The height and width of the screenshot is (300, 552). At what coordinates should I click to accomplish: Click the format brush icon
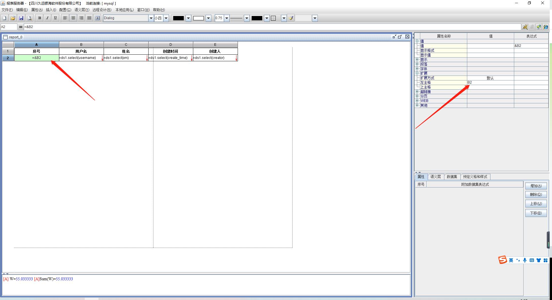click(x=291, y=18)
